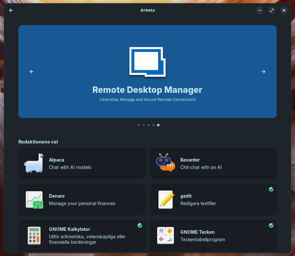Image resolution: width=295 pixels, height=256 pixels.
Task: Select the gedit notepad pencil icon
Action: click(x=166, y=200)
